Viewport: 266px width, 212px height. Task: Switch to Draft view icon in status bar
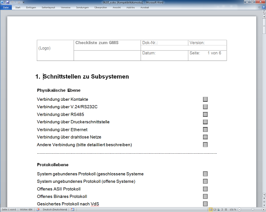227,209
